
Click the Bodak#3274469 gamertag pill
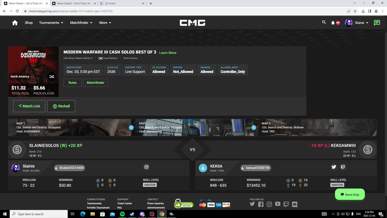(69, 168)
